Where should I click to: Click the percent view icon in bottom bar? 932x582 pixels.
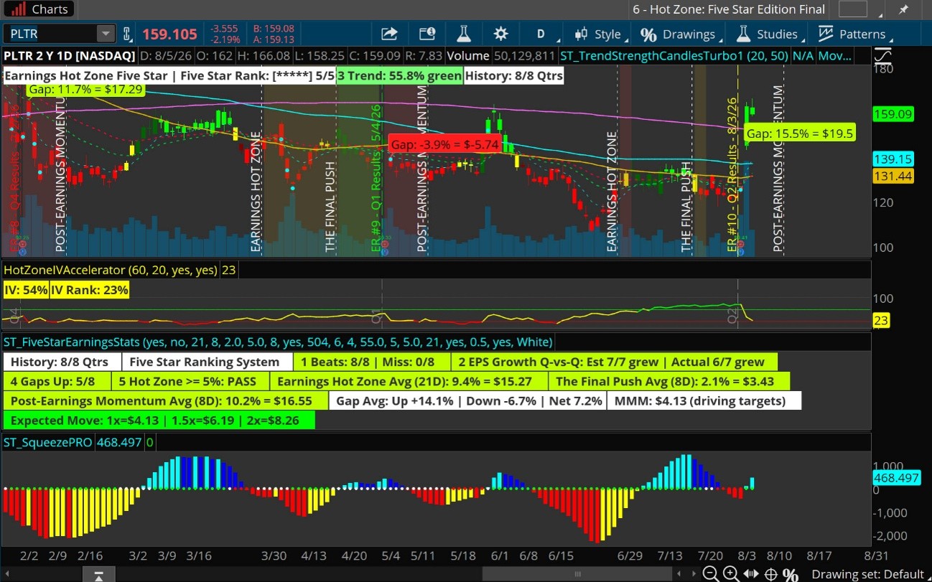pos(791,574)
